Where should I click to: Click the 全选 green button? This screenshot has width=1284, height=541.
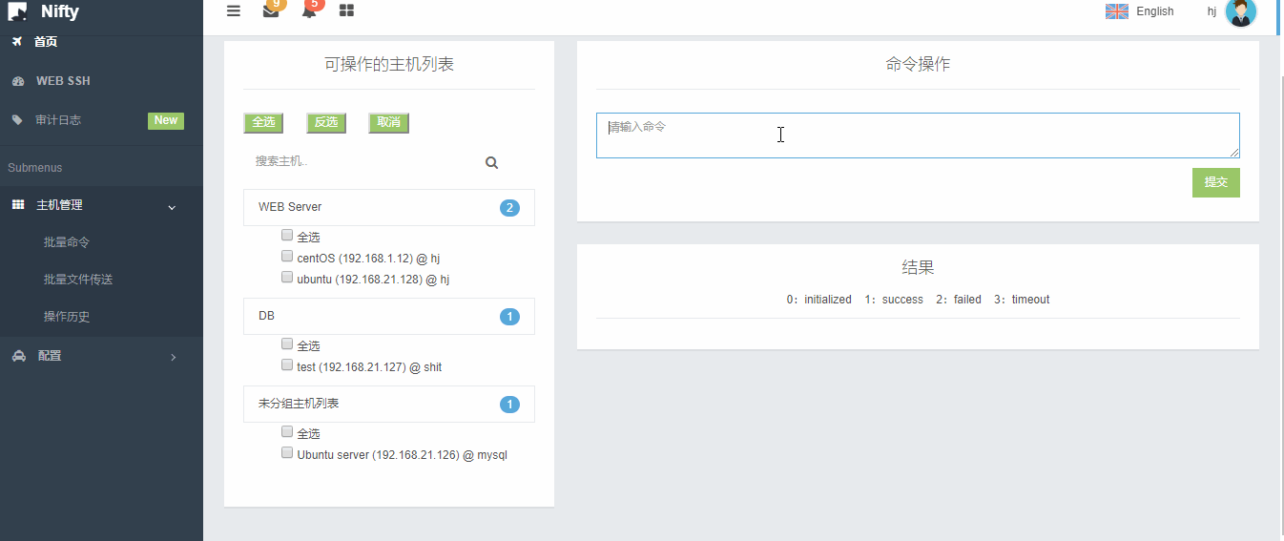[x=263, y=122]
